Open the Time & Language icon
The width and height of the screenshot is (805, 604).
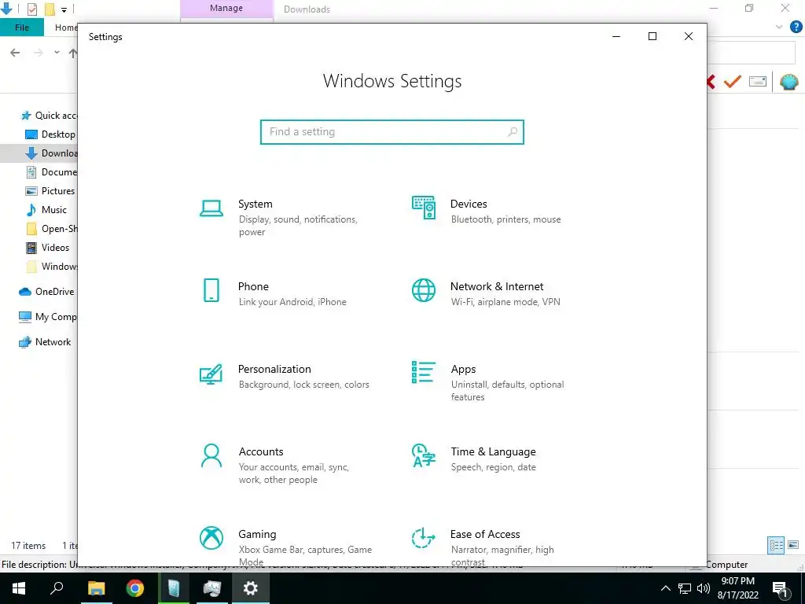tap(424, 455)
